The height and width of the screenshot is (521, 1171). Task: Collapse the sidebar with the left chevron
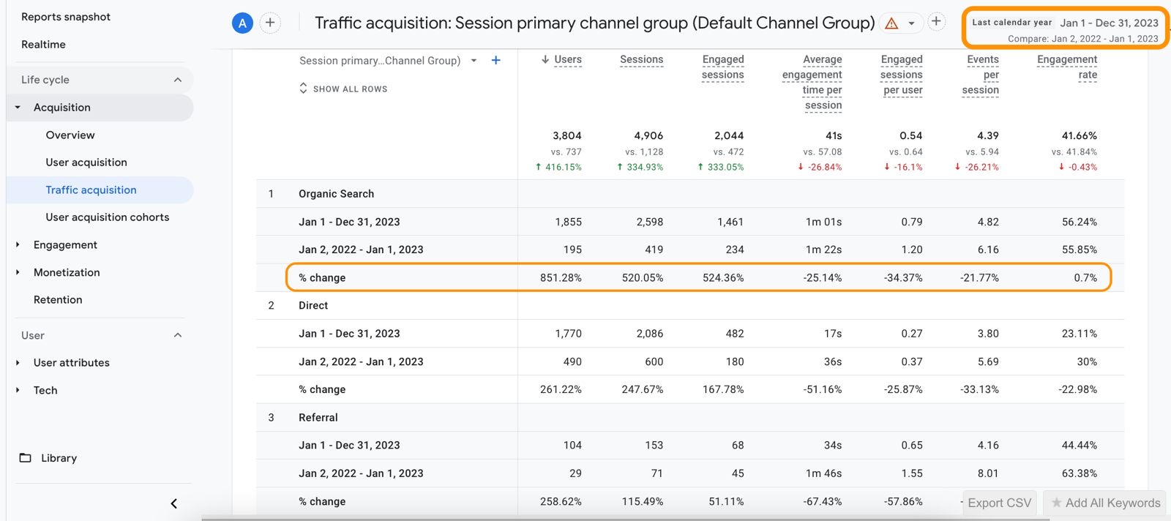[173, 503]
